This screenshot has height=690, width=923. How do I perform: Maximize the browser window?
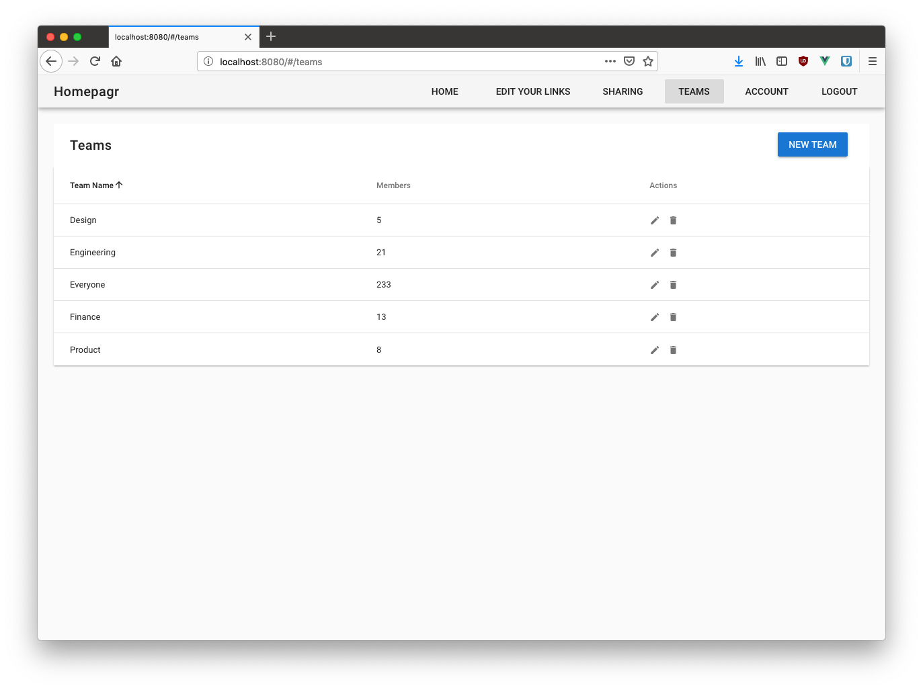pyautogui.click(x=77, y=37)
